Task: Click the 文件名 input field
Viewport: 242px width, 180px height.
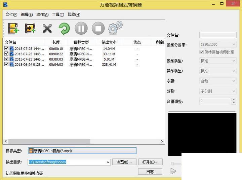Action: click(218, 35)
